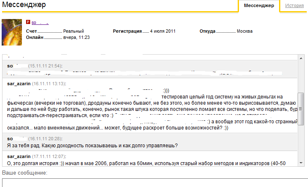Open the user profile avatar image
This screenshot has width=308, height=187.
click(x=12, y=32)
